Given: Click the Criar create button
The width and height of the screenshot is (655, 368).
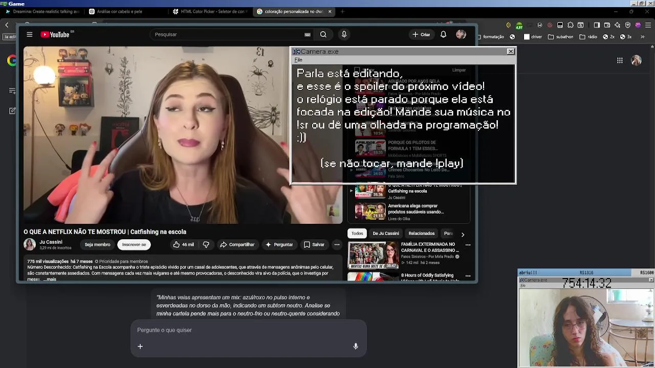Looking at the screenshot, I should pyautogui.click(x=421, y=34).
